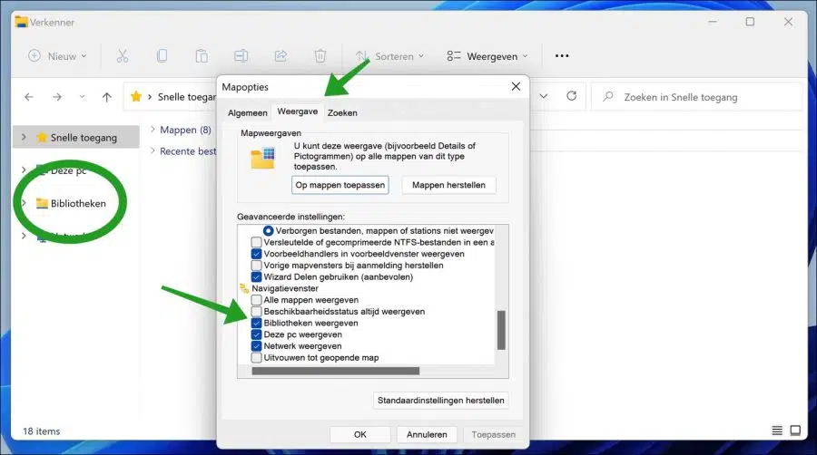817x455 pixels.
Task: Expand the Mappen (8) group
Action: coord(153,130)
